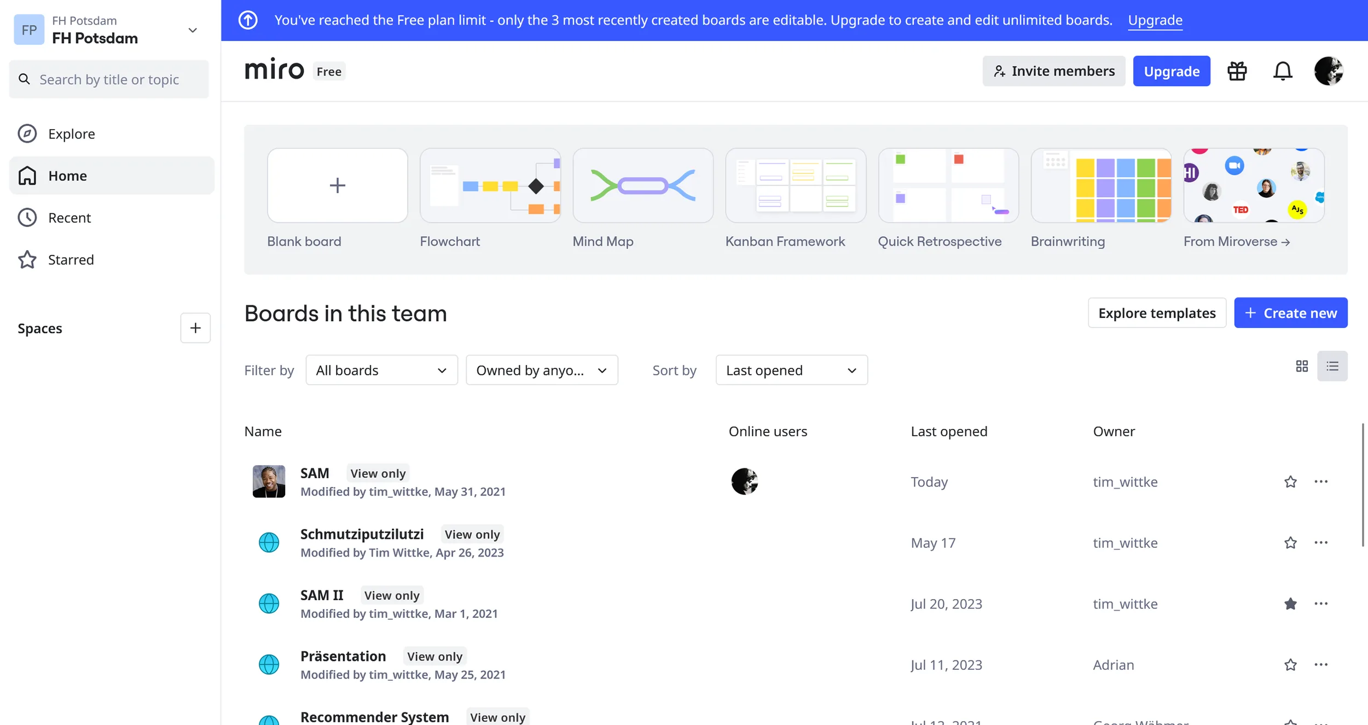Viewport: 1368px width, 725px height.
Task: Expand the FH Potsdam team switcher
Action: [x=192, y=30]
